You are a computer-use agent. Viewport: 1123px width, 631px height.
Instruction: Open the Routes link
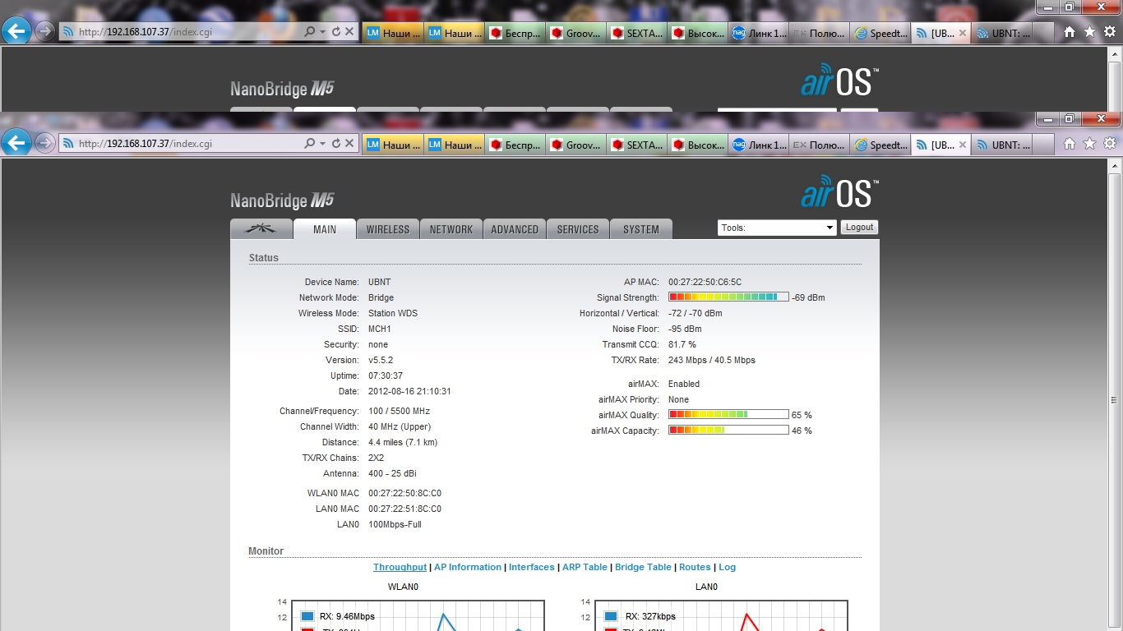coord(695,567)
